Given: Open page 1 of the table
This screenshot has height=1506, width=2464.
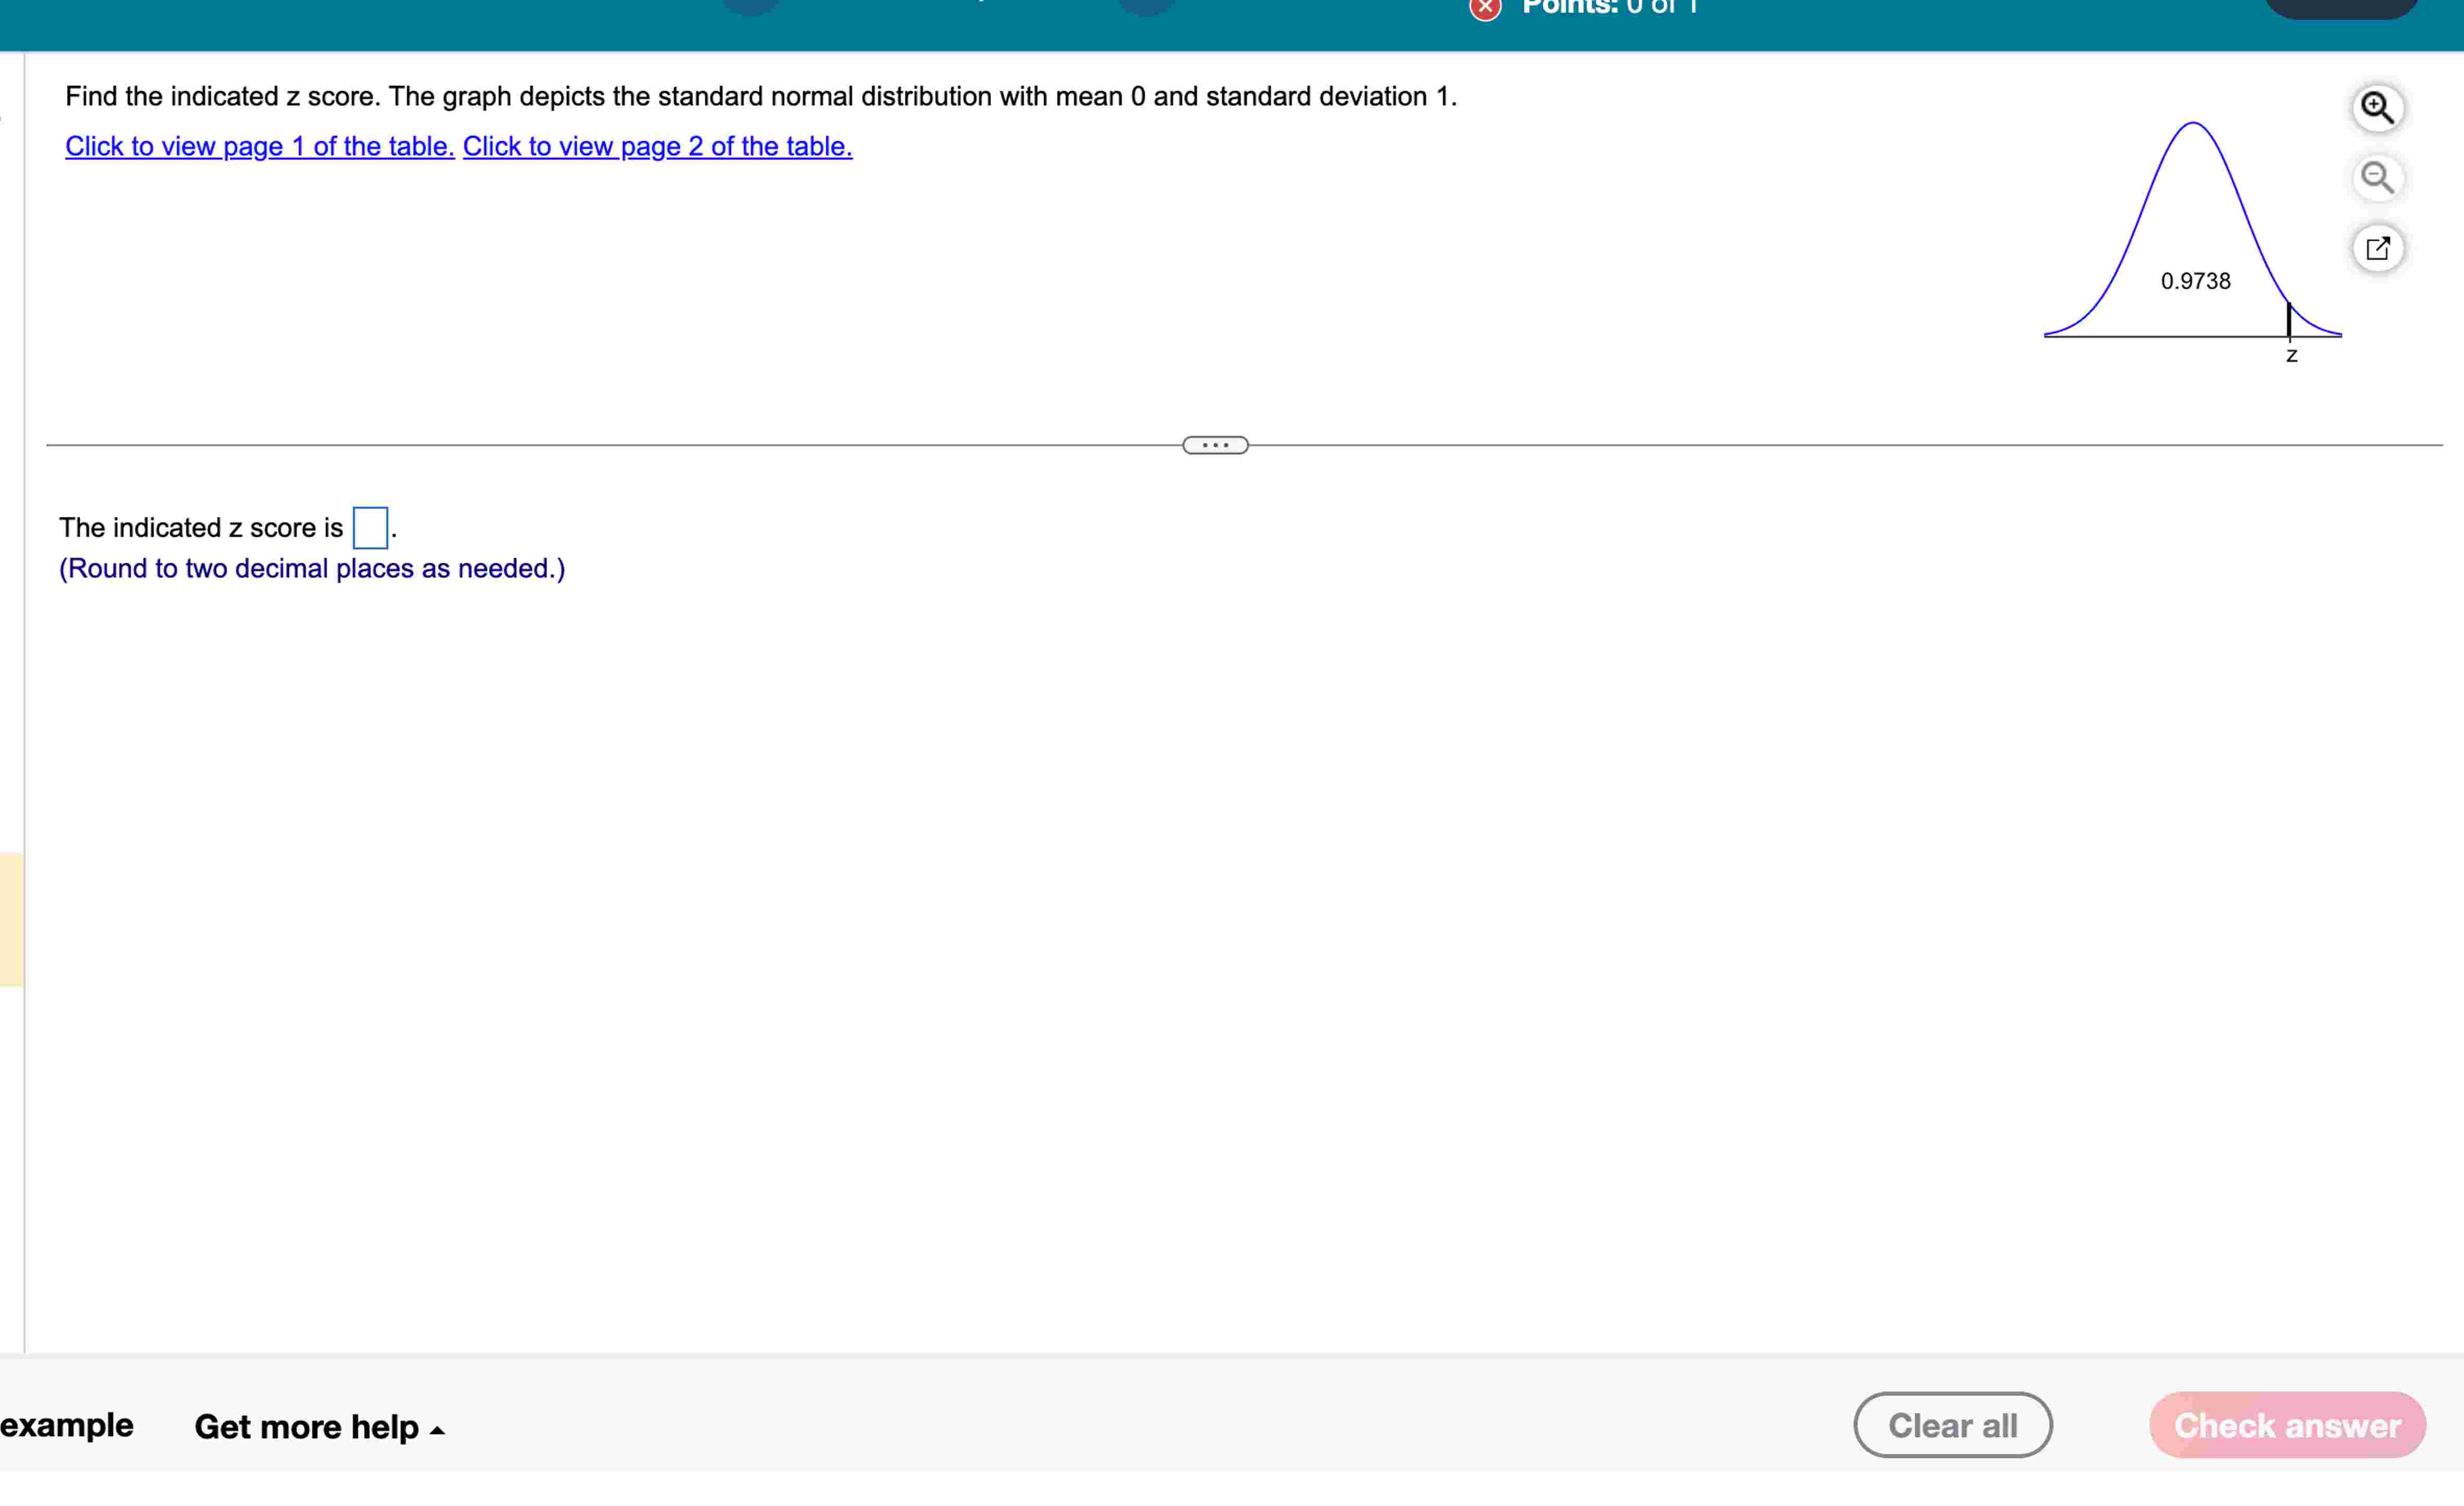Looking at the screenshot, I should [x=260, y=146].
